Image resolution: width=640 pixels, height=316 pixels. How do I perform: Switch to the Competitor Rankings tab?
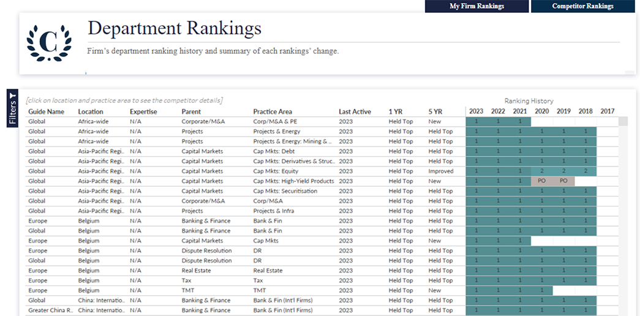(582, 6)
